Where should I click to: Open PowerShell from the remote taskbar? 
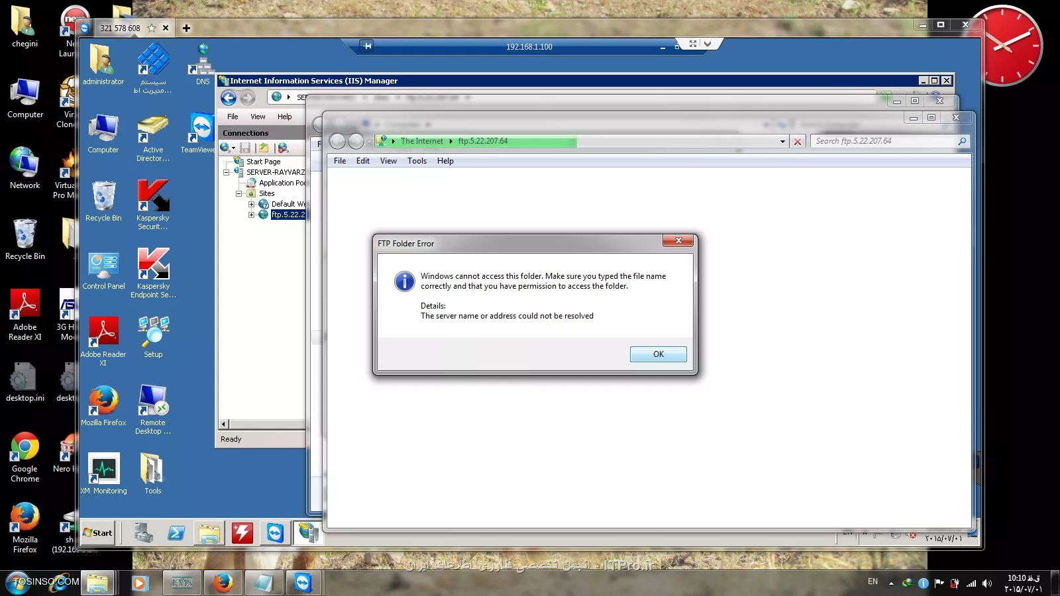pos(176,532)
